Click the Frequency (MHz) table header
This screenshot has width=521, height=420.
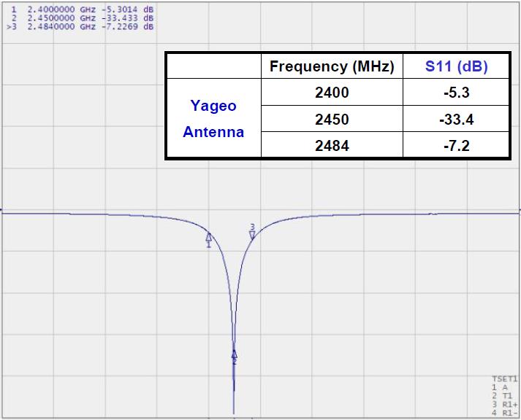332,66
